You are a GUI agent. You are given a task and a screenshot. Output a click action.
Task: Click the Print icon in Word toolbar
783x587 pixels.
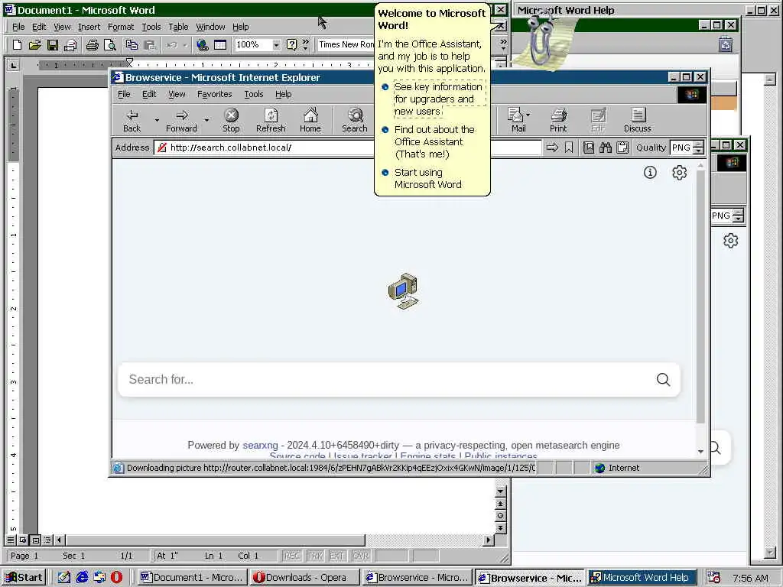[x=92, y=45]
